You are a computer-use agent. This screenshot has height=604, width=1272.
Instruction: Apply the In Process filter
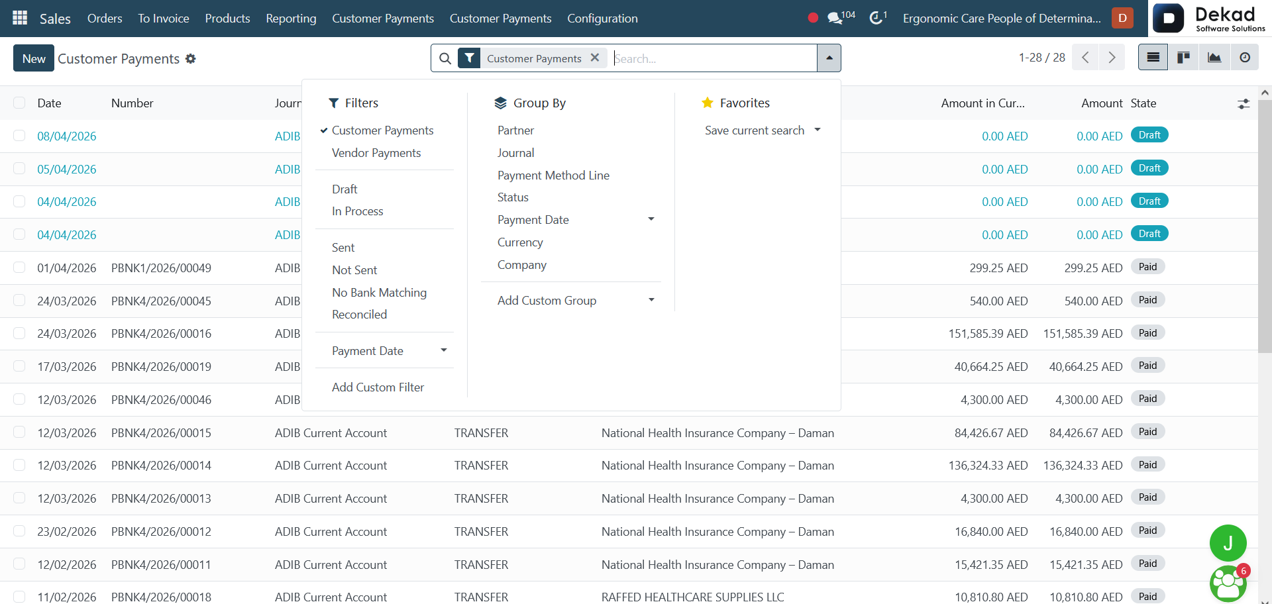tap(358, 211)
